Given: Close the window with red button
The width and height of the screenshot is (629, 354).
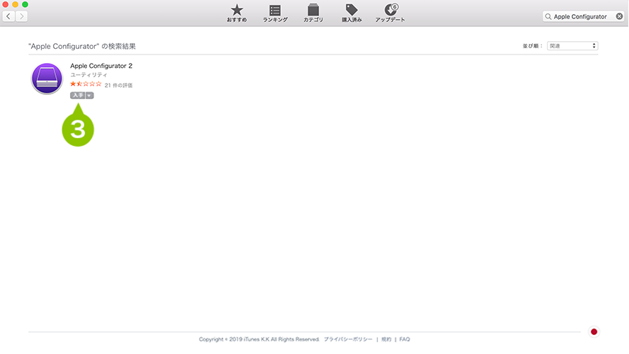Looking at the screenshot, I should click(x=5, y=4).
